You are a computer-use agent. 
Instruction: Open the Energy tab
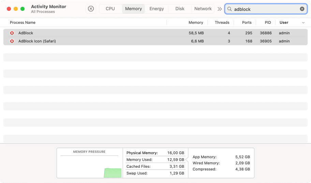pos(157,9)
